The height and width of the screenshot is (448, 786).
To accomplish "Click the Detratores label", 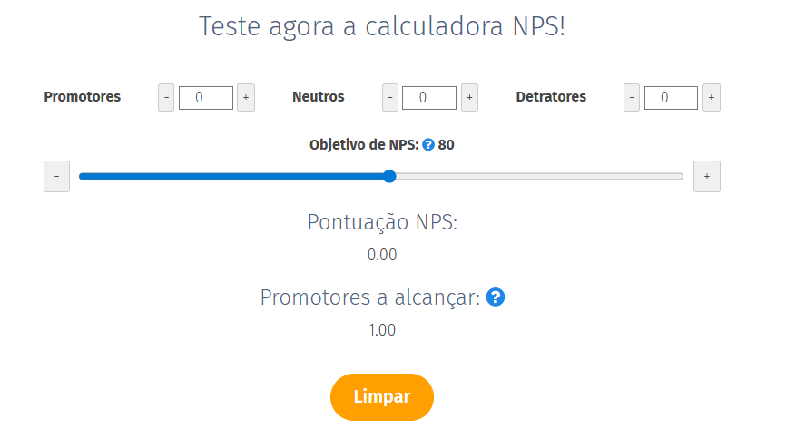I will 551,97.
